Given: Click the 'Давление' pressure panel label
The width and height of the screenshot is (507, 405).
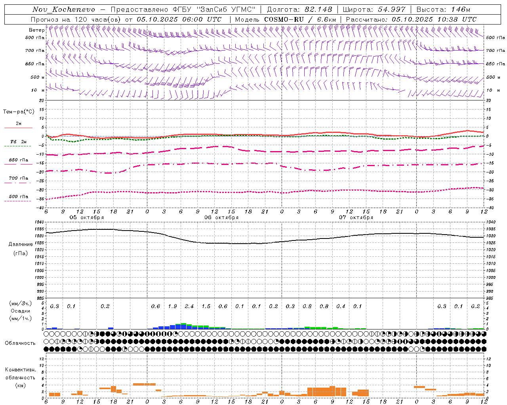Looking at the screenshot, I should pyautogui.click(x=21, y=244).
